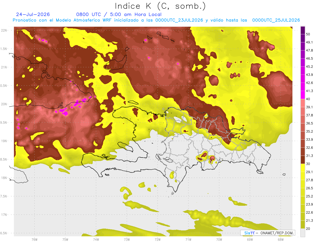Click the colorbar value 27.8
This screenshot has width=315, height=243.
[309, 180]
